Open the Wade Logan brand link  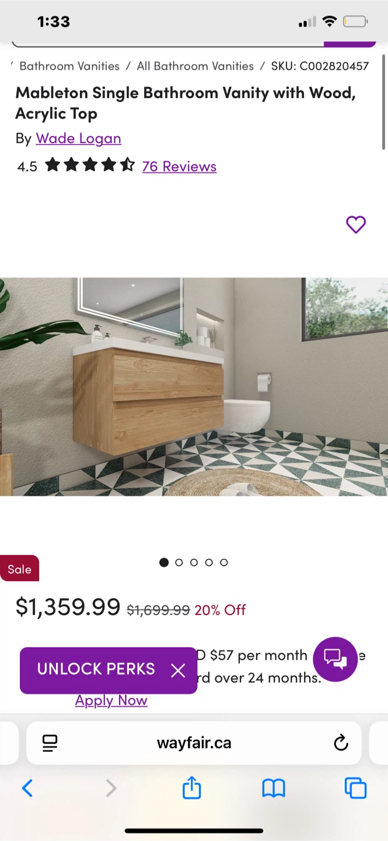tap(78, 138)
